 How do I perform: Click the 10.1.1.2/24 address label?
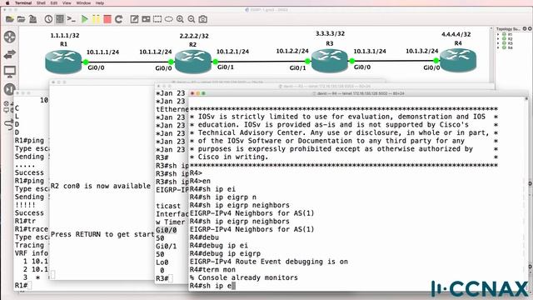(156, 52)
